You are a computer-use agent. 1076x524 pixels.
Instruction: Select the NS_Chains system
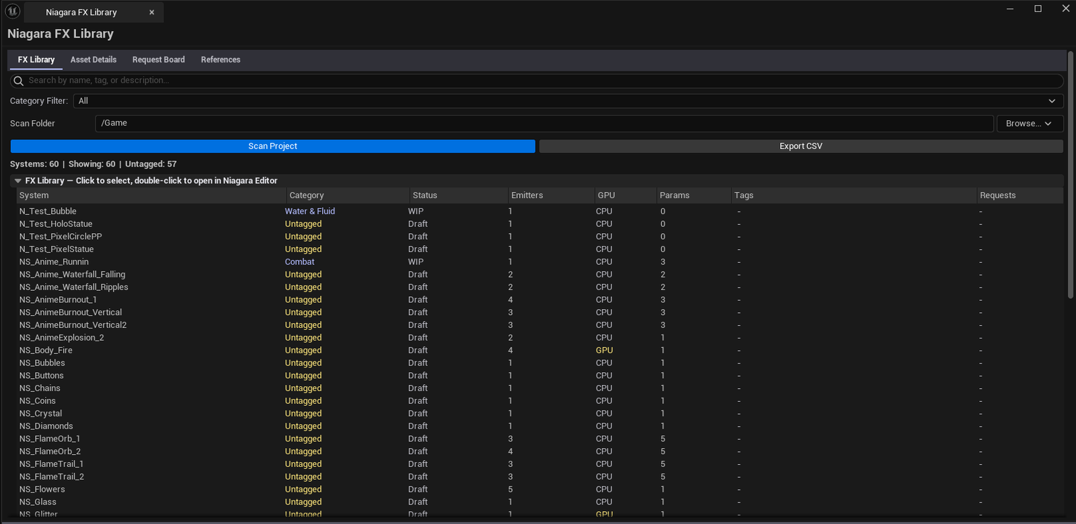click(x=540, y=388)
